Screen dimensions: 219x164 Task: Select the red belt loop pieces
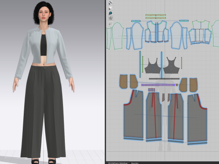coord(151,90)
